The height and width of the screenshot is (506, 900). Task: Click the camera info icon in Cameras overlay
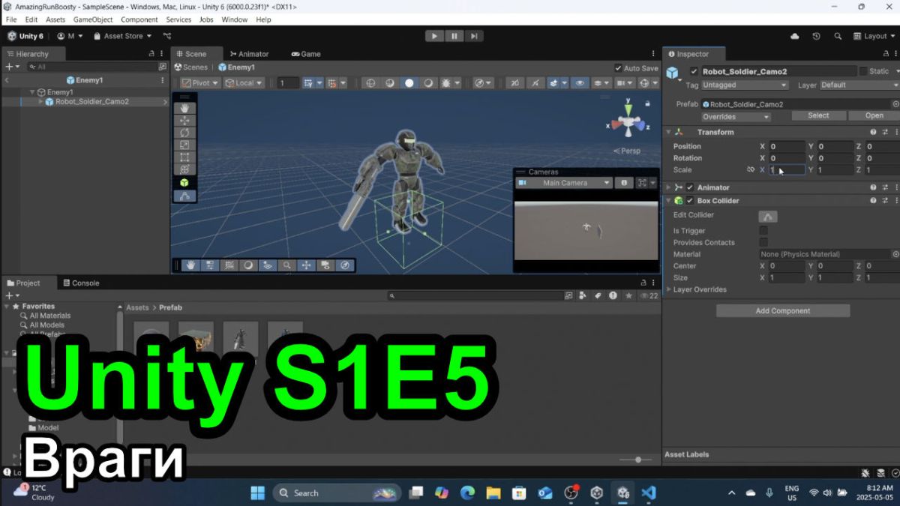624,183
